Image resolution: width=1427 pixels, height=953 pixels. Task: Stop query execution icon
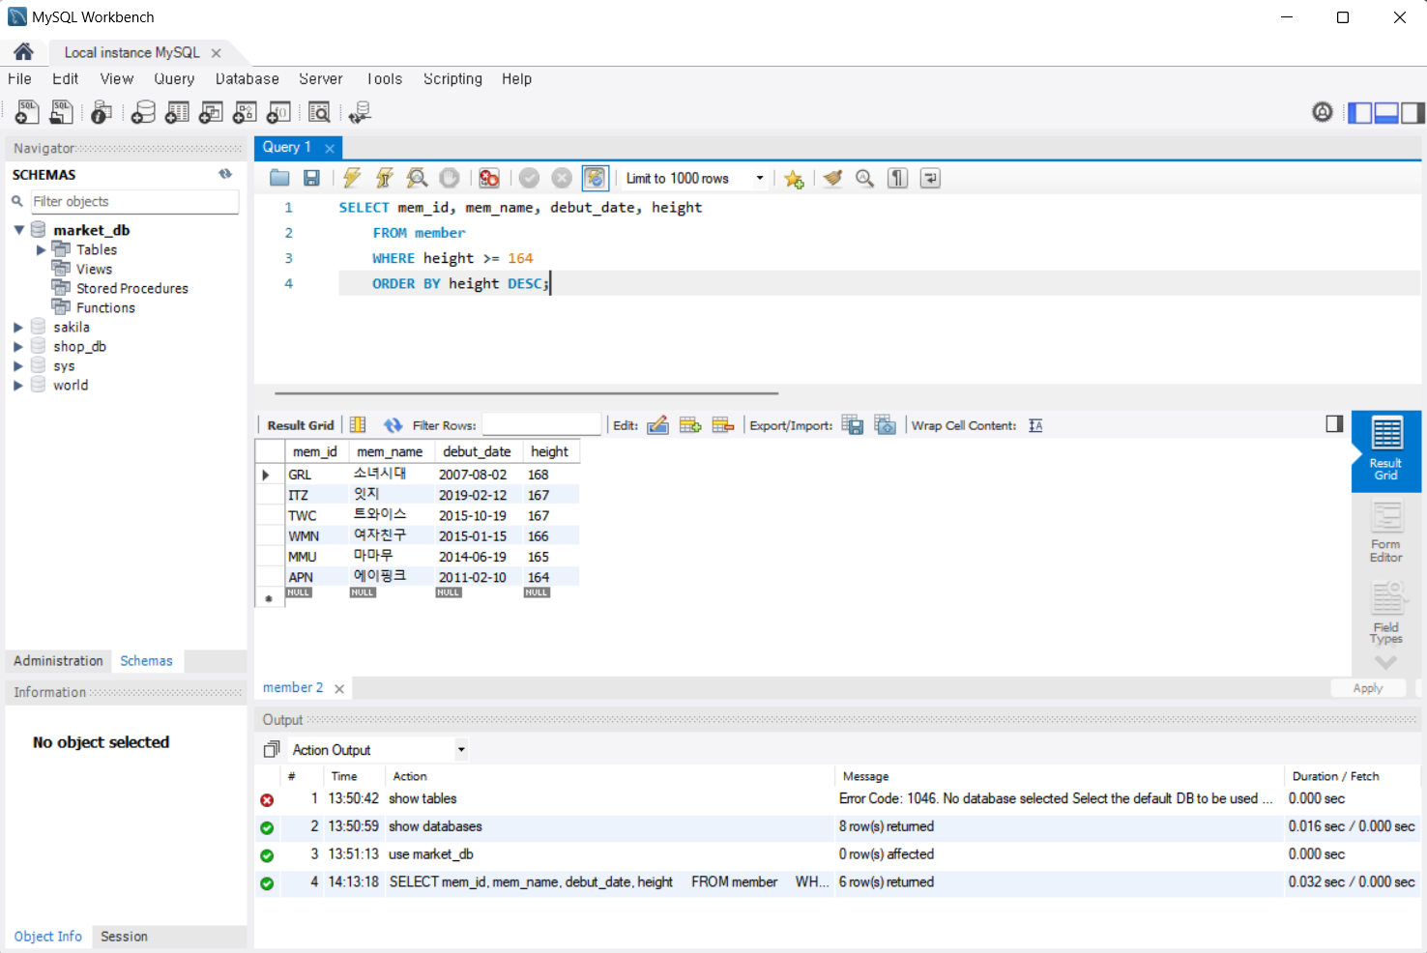click(x=450, y=178)
